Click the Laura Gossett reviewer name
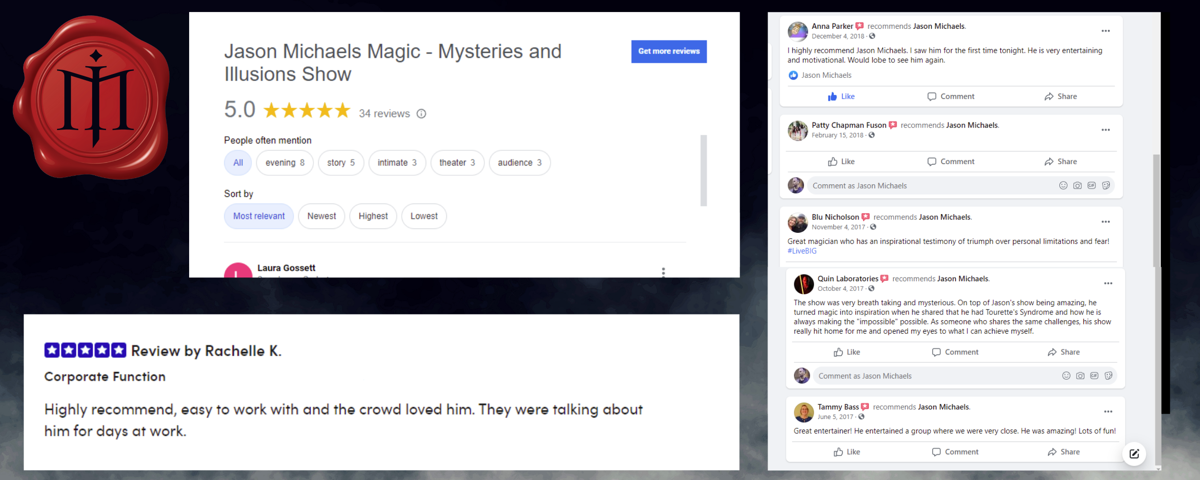 click(286, 268)
